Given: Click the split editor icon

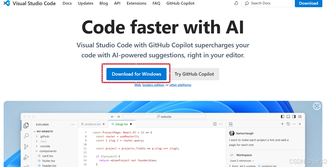Looking at the screenshot, I should pyautogui.click(x=215, y=124).
